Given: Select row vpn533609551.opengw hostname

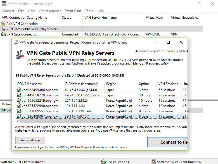Looking at the screenshot, I should [x=41, y=111].
